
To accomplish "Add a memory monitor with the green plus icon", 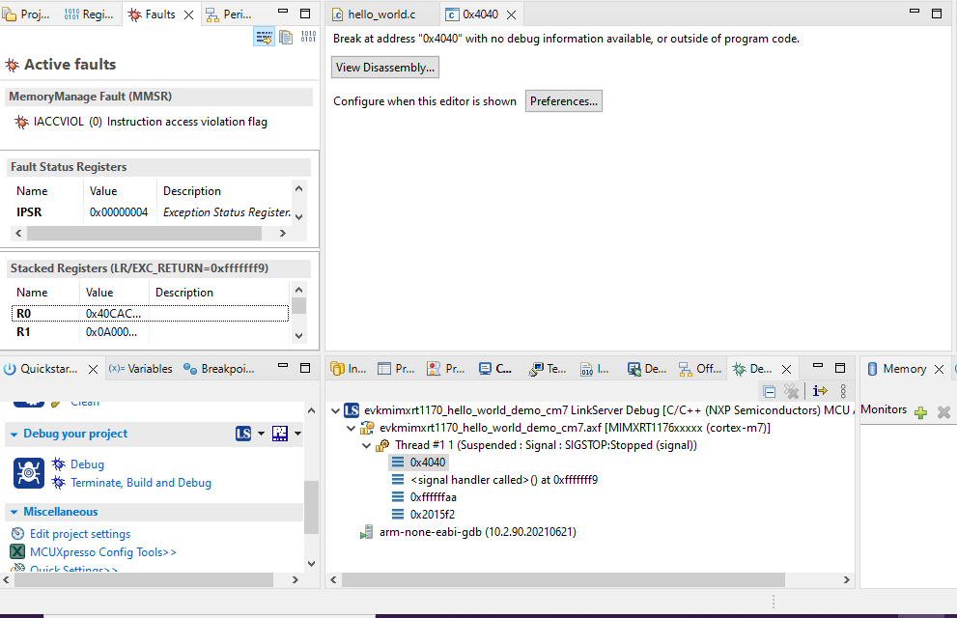I will (920, 411).
